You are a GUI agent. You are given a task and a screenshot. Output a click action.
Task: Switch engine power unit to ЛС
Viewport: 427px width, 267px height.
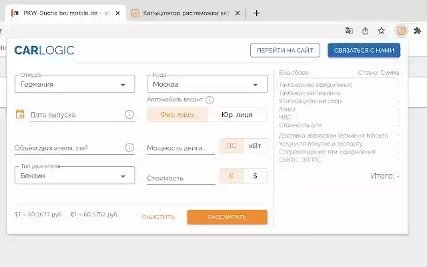(232, 146)
